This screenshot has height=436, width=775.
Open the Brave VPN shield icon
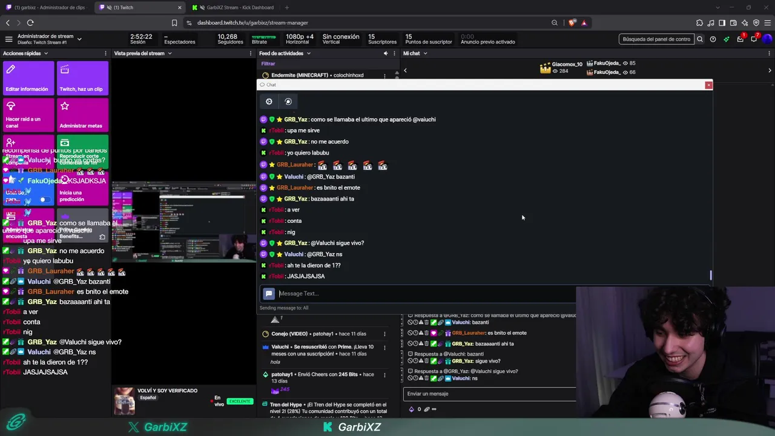[x=756, y=22]
